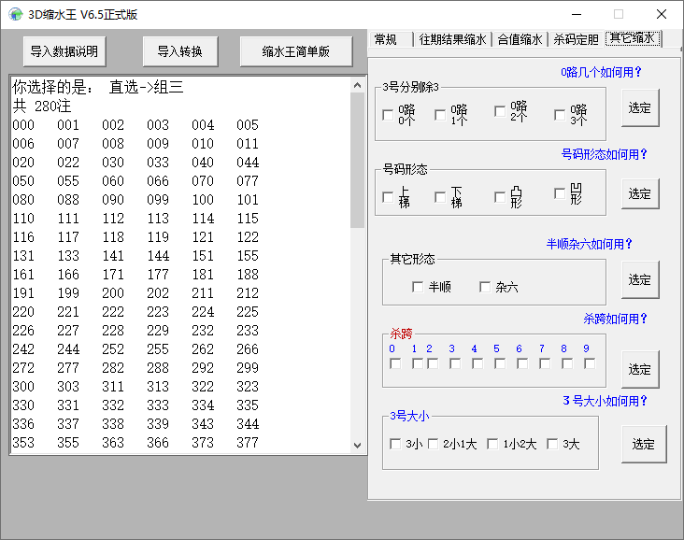Switch to the 常规 tab

click(391, 39)
